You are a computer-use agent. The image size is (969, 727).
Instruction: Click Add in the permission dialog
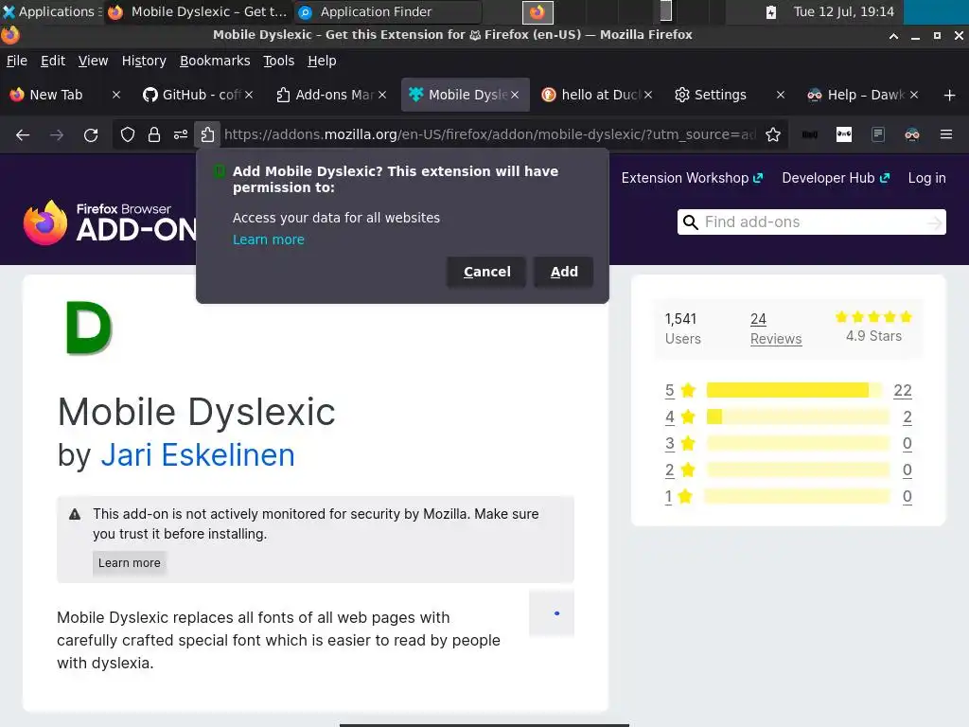564,272
